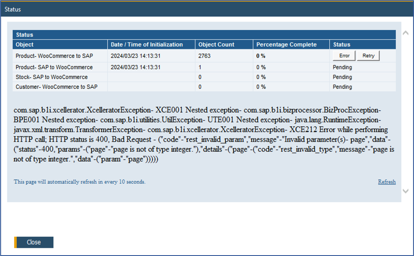The width and height of the screenshot is (414, 256).
Task: Click the scroll up chevron arrow
Action: click(405, 33)
